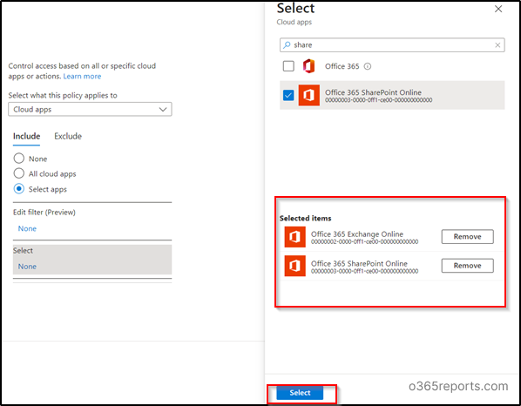This screenshot has height=406, width=521.
Task: Click the search magnifier icon
Action: click(x=288, y=44)
